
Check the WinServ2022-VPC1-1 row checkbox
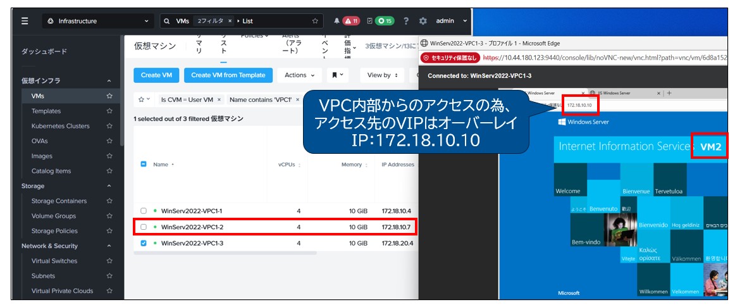pos(144,210)
